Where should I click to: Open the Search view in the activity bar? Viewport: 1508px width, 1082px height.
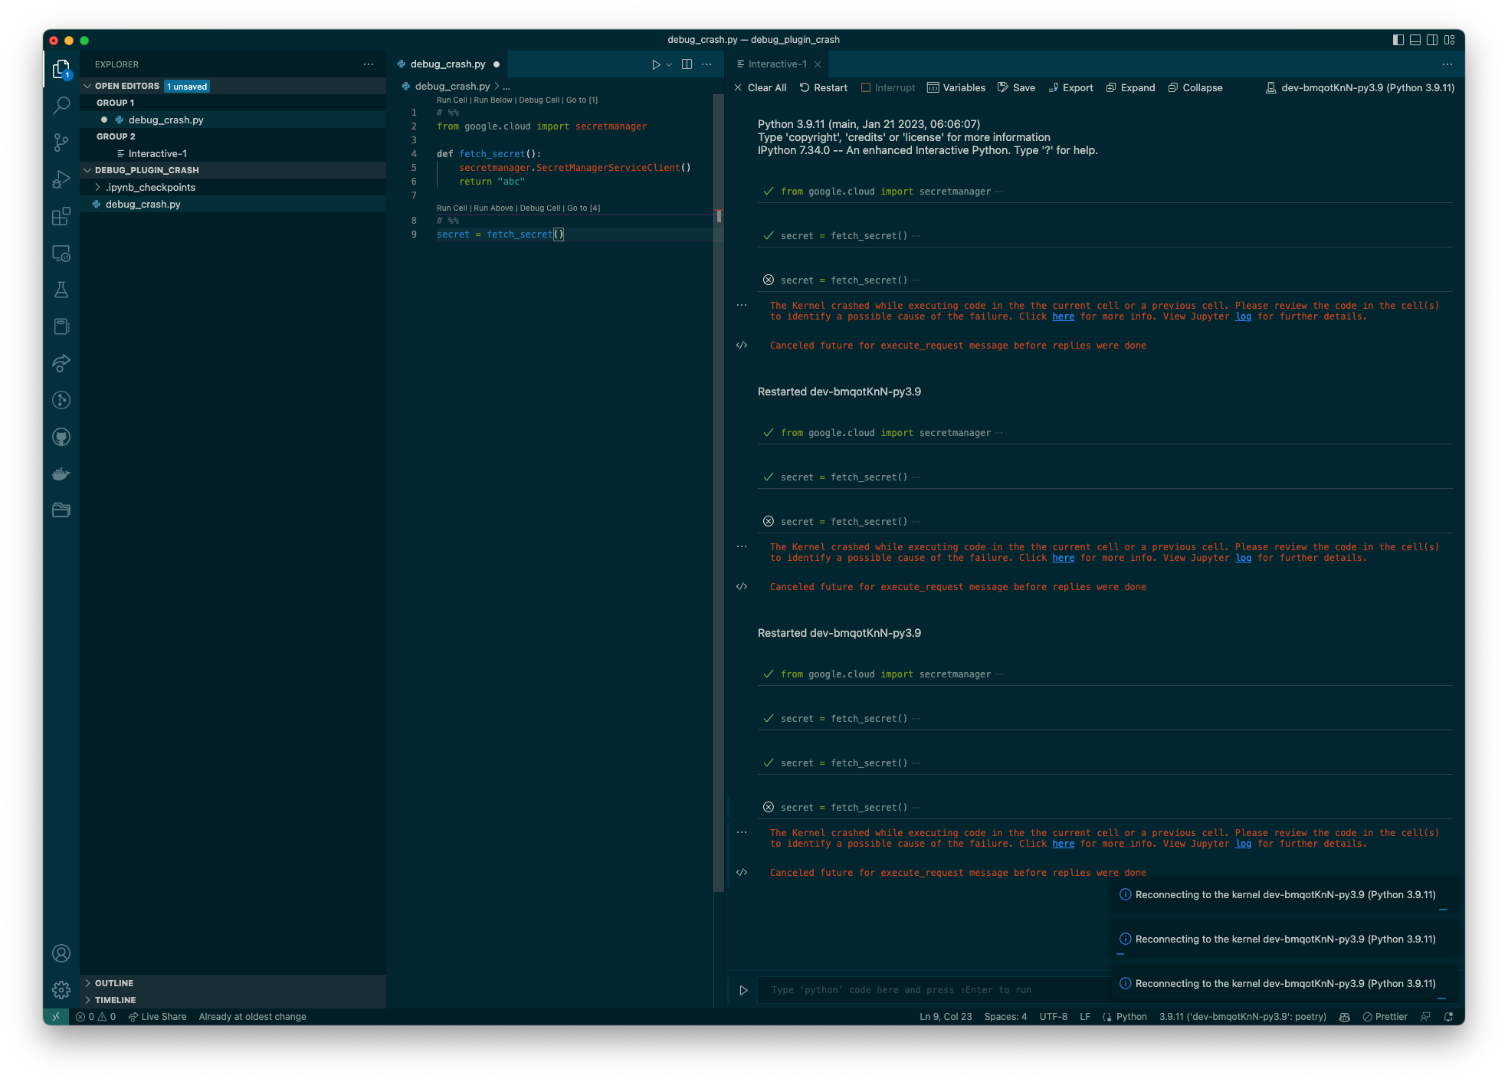[61, 106]
